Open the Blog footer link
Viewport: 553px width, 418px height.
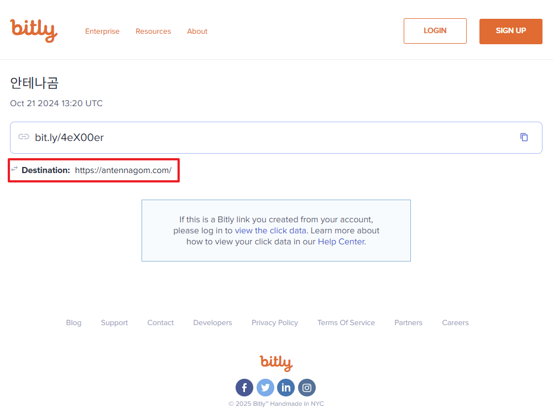(74, 323)
